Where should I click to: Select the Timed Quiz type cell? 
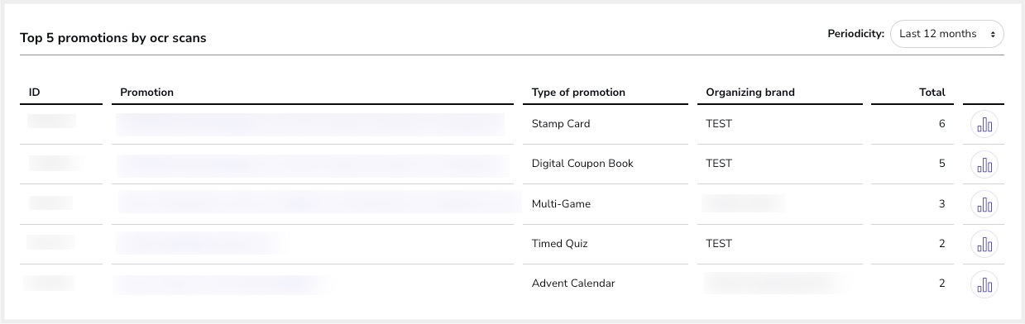[x=559, y=244]
